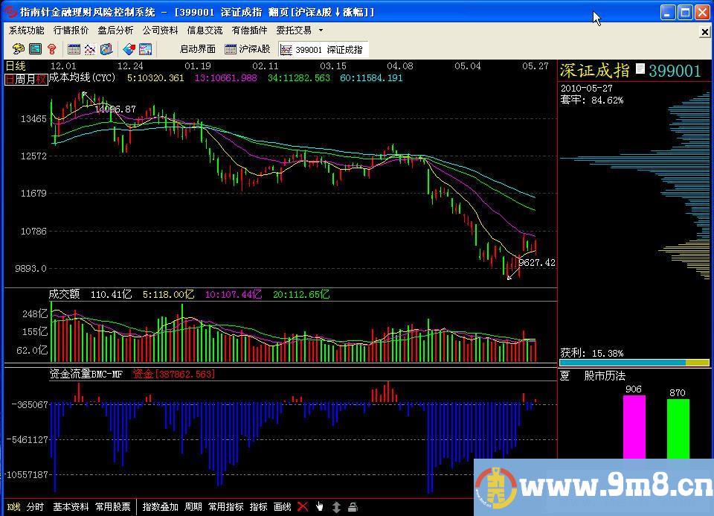Click the 沪深A股 button on toolbar
The width and height of the screenshot is (714, 516).
click(248, 50)
